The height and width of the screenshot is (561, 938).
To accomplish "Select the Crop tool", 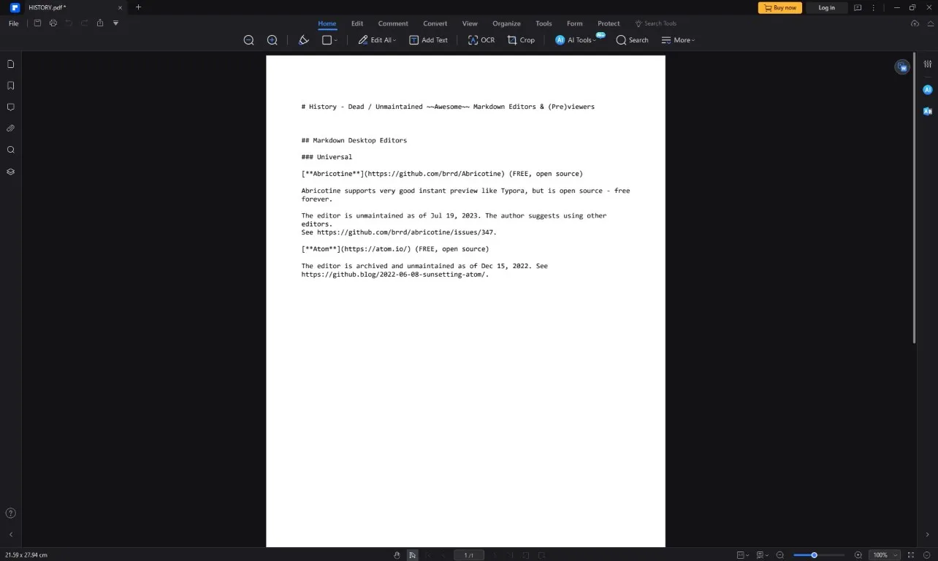I will 521,40.
